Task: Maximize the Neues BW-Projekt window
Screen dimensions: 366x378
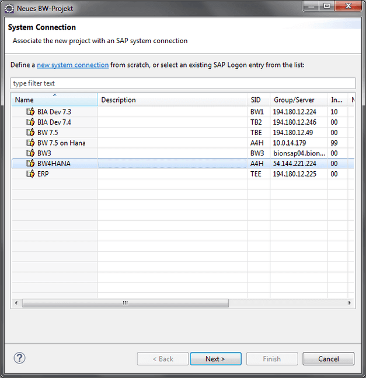Action: pyautogui.click(x=327, y=6)
